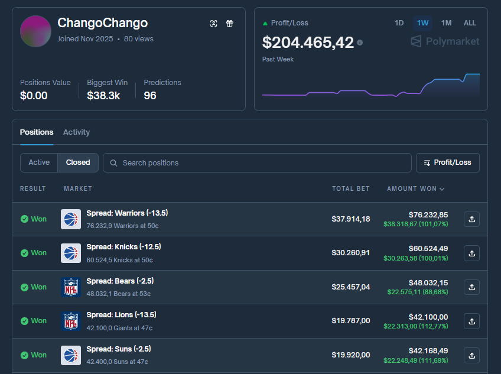
Task: Click the QR code profile icon
Action: [213, 24]
